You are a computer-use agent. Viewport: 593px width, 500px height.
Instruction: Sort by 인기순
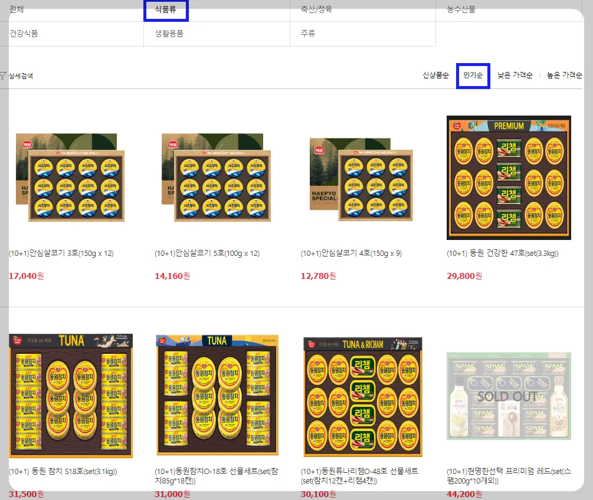coord(473,75)
